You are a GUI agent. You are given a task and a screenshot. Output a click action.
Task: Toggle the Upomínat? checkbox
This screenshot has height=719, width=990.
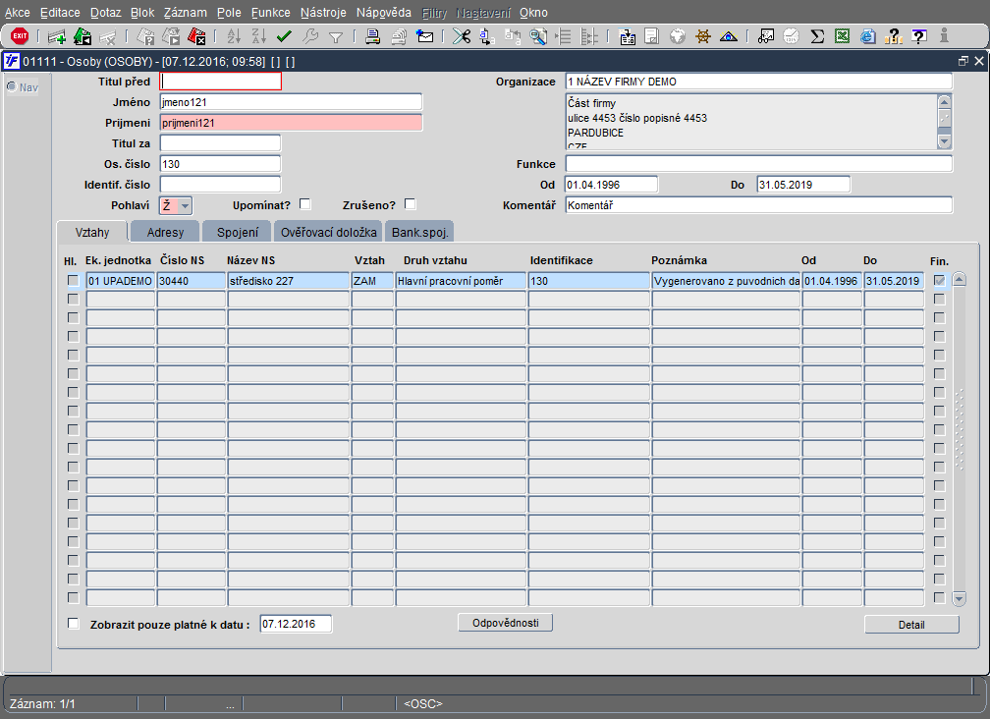coord(304,204)
